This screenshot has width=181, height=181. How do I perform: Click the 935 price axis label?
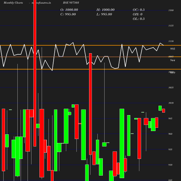pyautogui.click(x=170, y=150)
